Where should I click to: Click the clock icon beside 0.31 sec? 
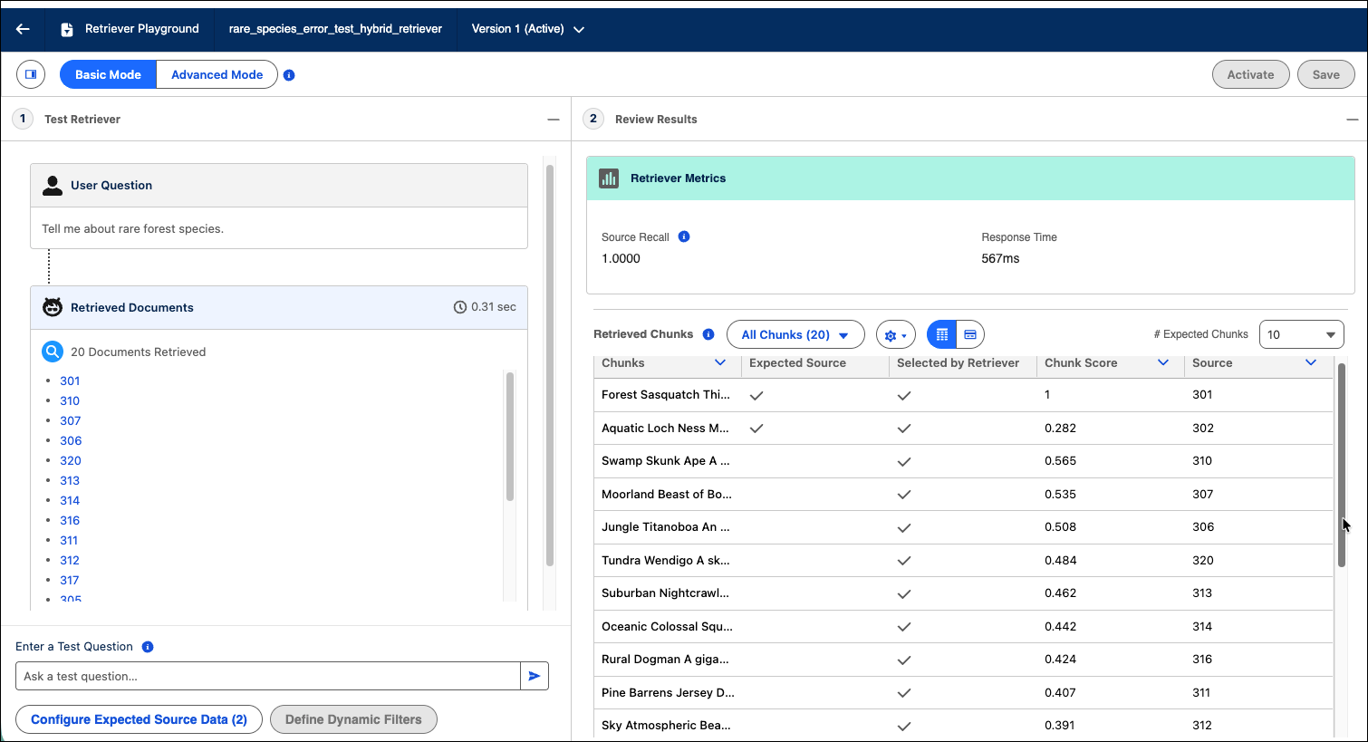460,307
